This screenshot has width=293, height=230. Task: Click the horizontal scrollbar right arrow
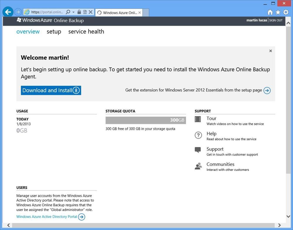click(279, 225)
